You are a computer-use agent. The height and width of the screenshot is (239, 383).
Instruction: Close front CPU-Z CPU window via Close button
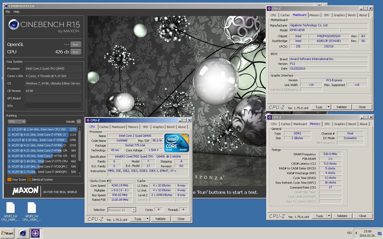pyautogui.click(x=181, y=219)
